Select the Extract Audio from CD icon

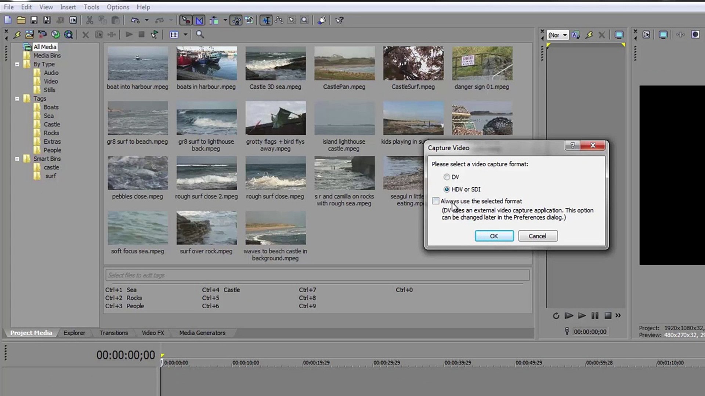(56, 34)
